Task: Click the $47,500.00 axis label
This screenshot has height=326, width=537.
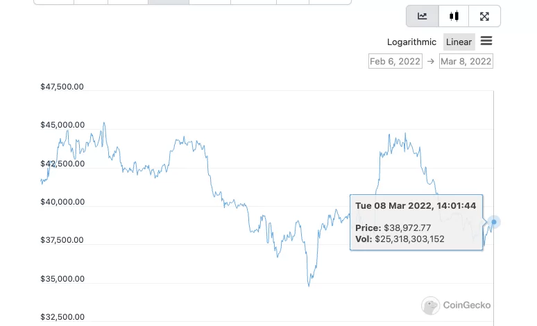Action: [62, 87]
